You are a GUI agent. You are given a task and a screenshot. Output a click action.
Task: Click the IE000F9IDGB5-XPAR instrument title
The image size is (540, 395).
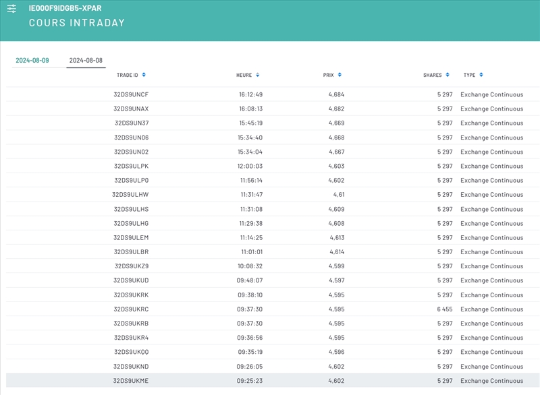tap(65, 9)
